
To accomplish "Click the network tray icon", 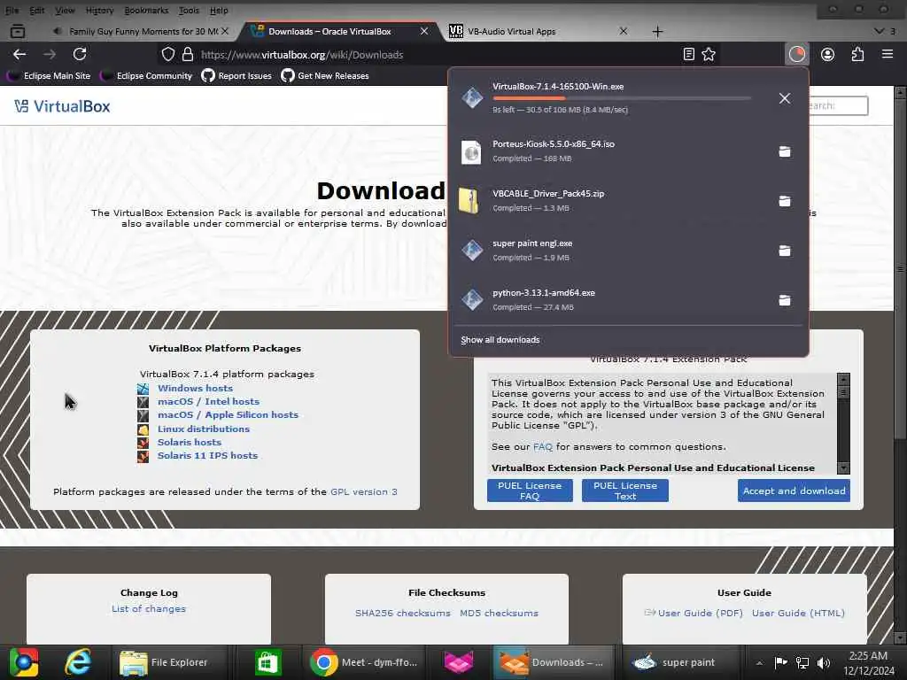I will pyautogui.click(x=802, y=662).
